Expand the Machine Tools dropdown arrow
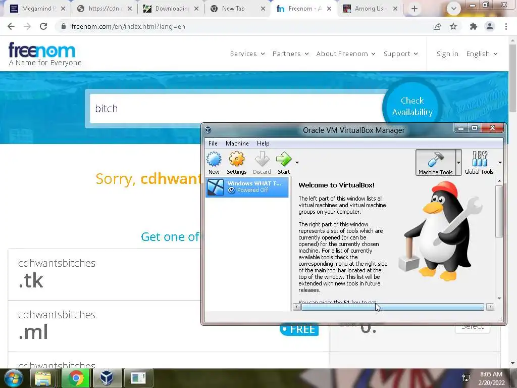 pyautogui.click(x=458, y=163)
